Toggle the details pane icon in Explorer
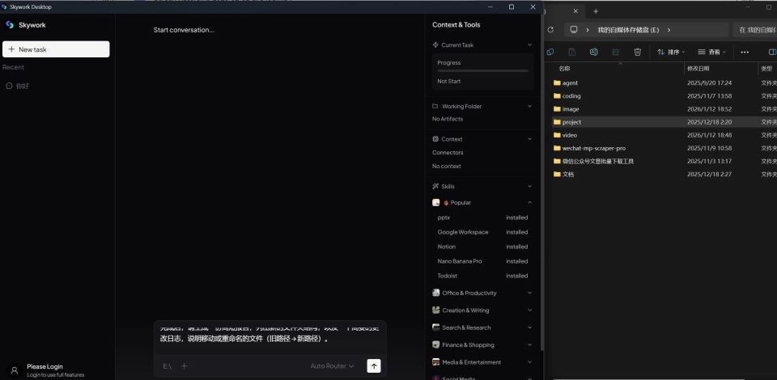The width and height of the screenshot is (777, 380). coord(772,52)
